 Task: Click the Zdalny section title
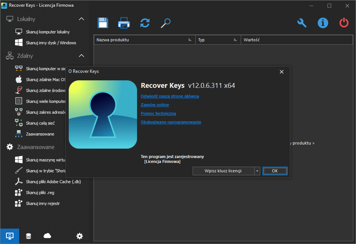click(x=25, y=56)
